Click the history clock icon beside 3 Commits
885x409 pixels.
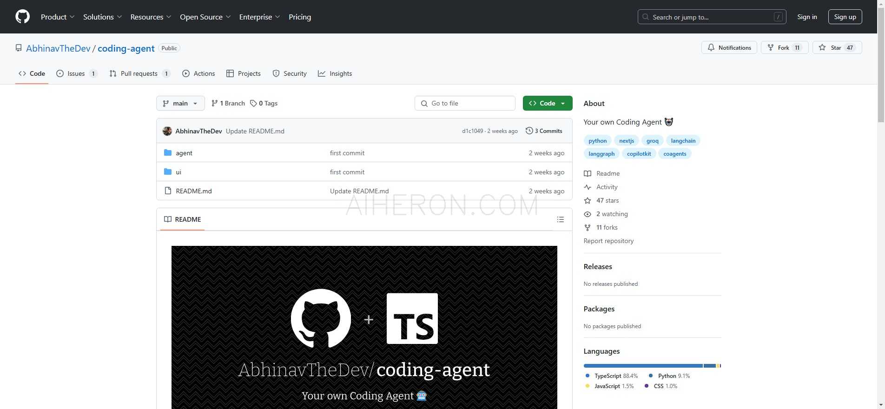pyautogui.click(x=529, y=131)
